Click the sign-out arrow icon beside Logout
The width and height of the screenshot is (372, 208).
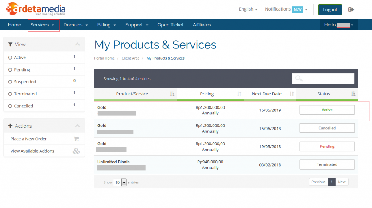click(x=351, y=9)
